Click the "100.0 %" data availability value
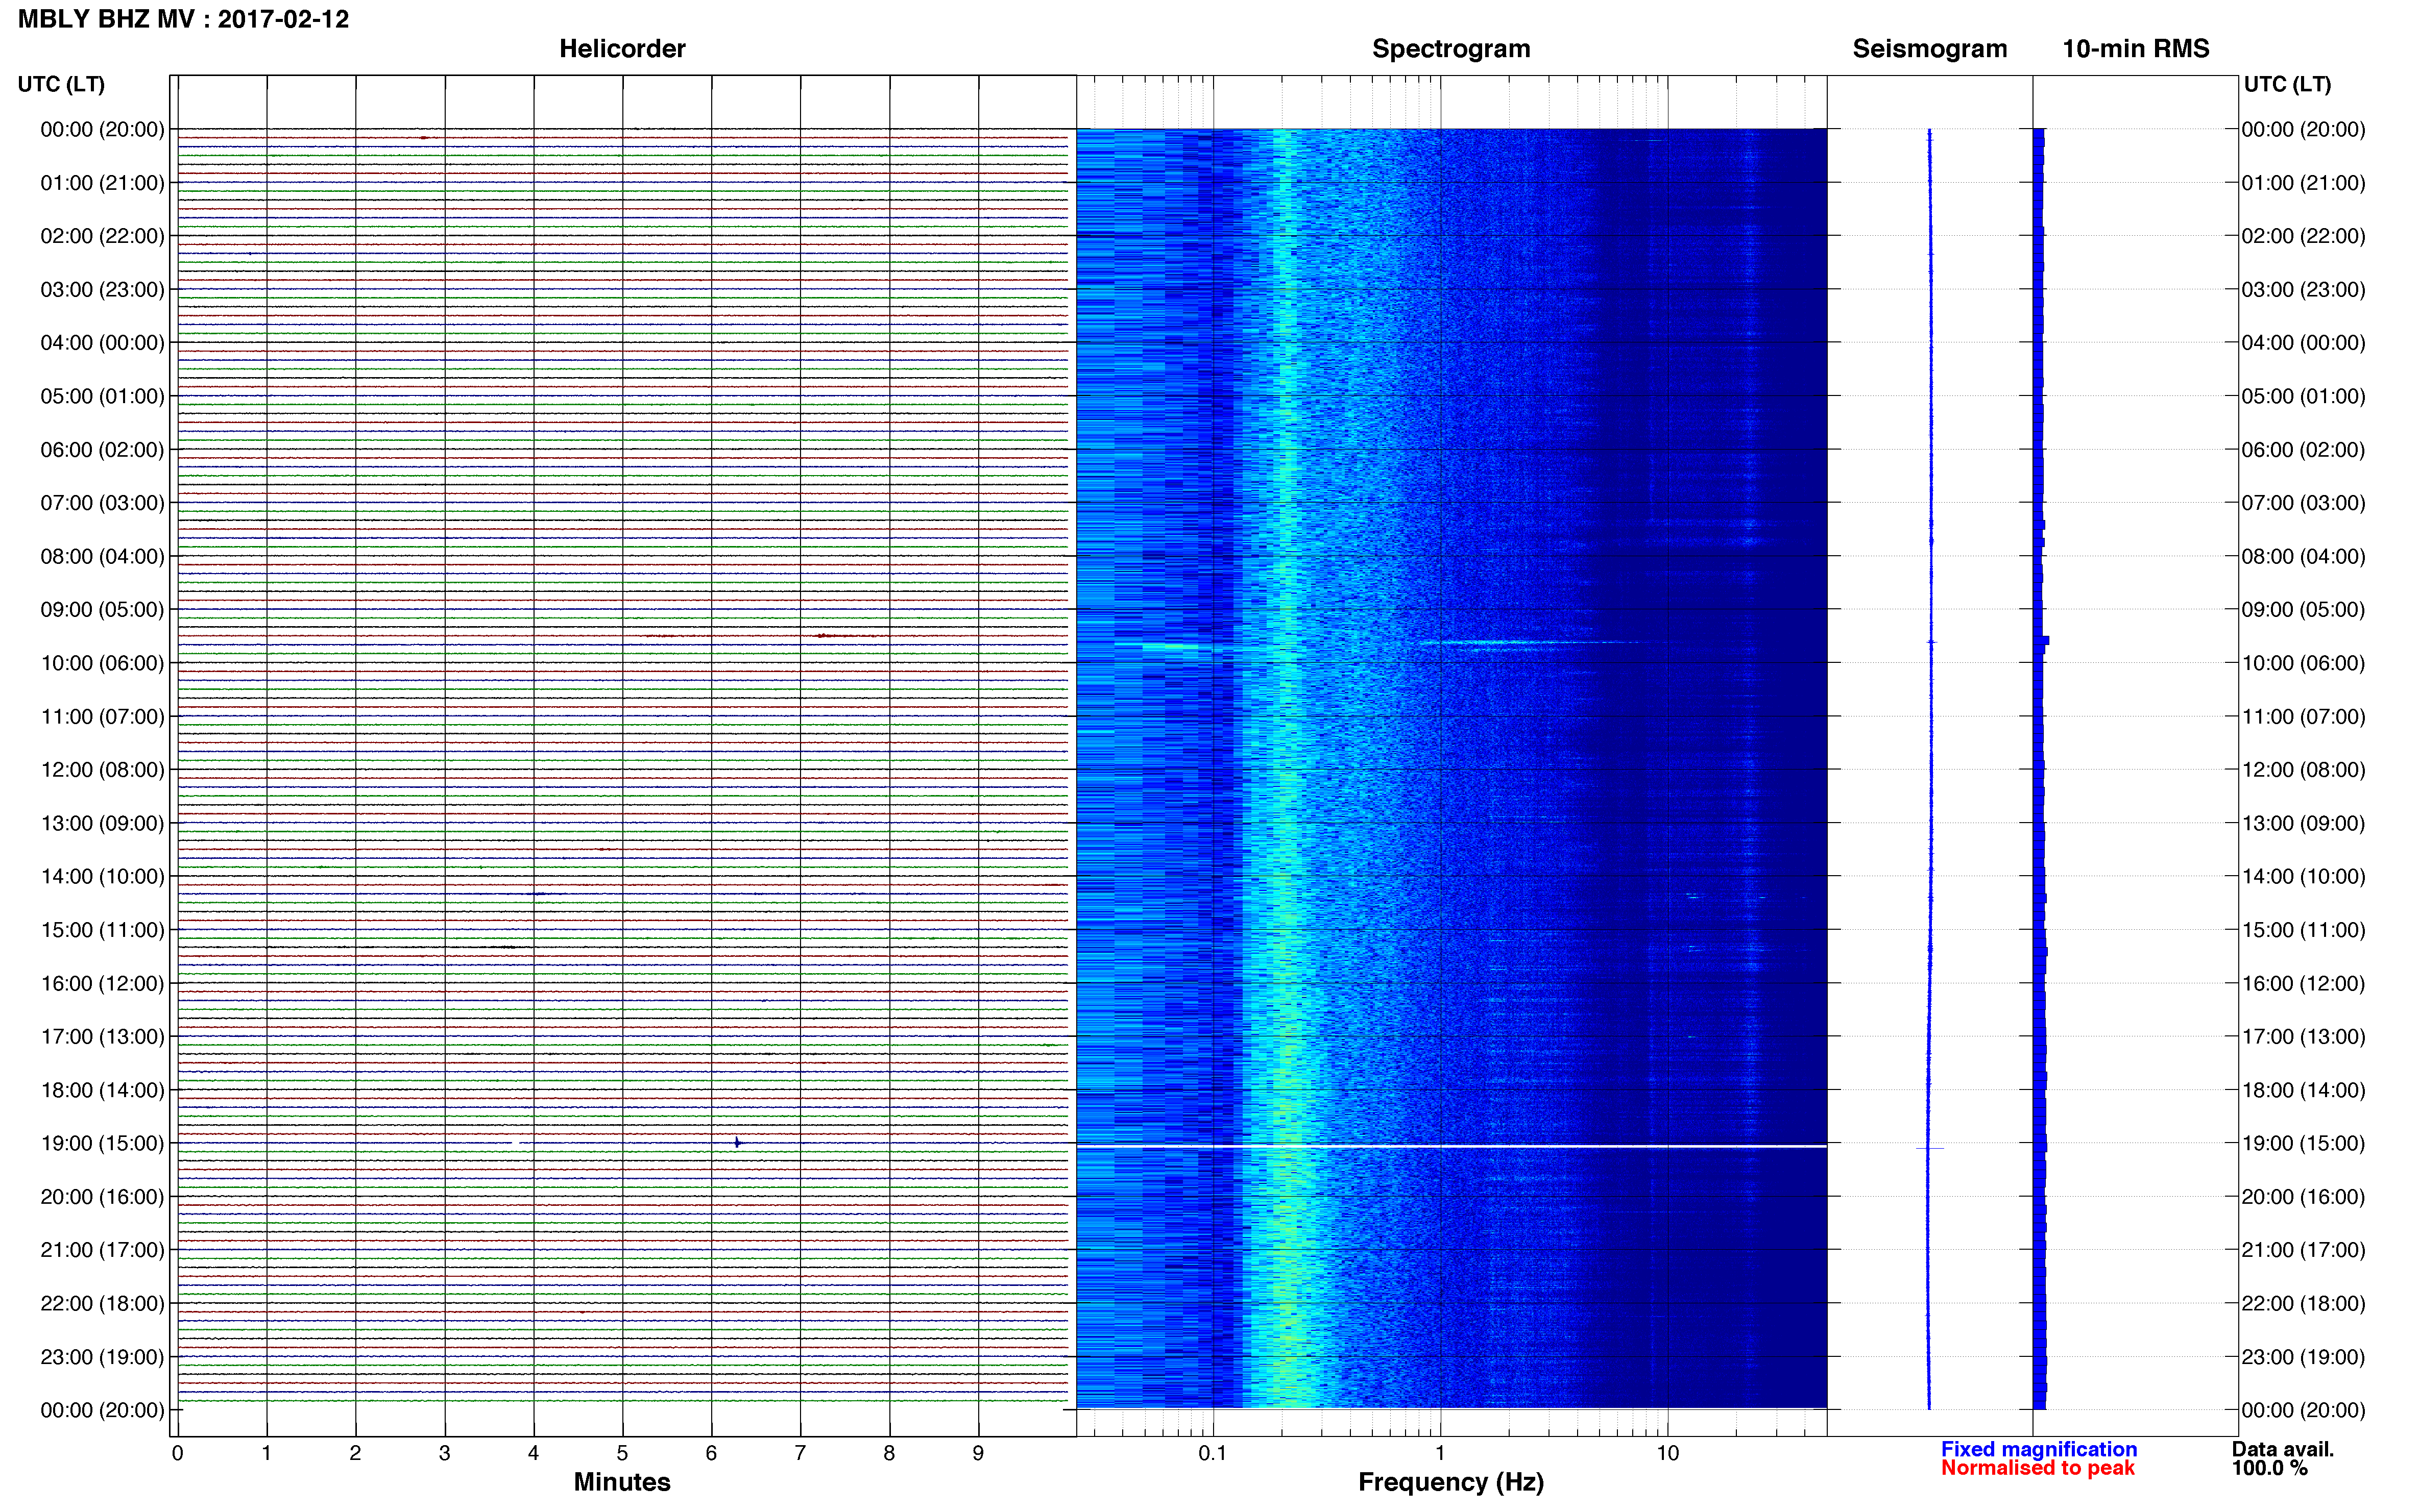 click(x=2269, y=1468)
